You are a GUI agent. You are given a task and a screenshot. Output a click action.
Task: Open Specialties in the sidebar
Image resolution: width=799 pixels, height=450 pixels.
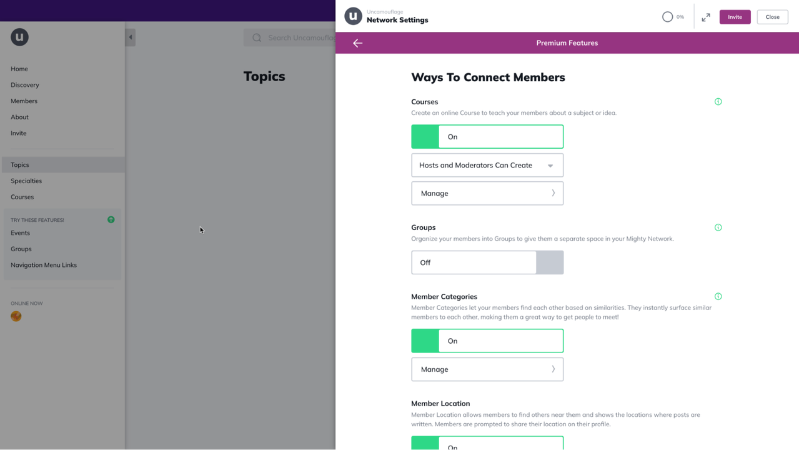pyautogui.click(x=26, y=181)
